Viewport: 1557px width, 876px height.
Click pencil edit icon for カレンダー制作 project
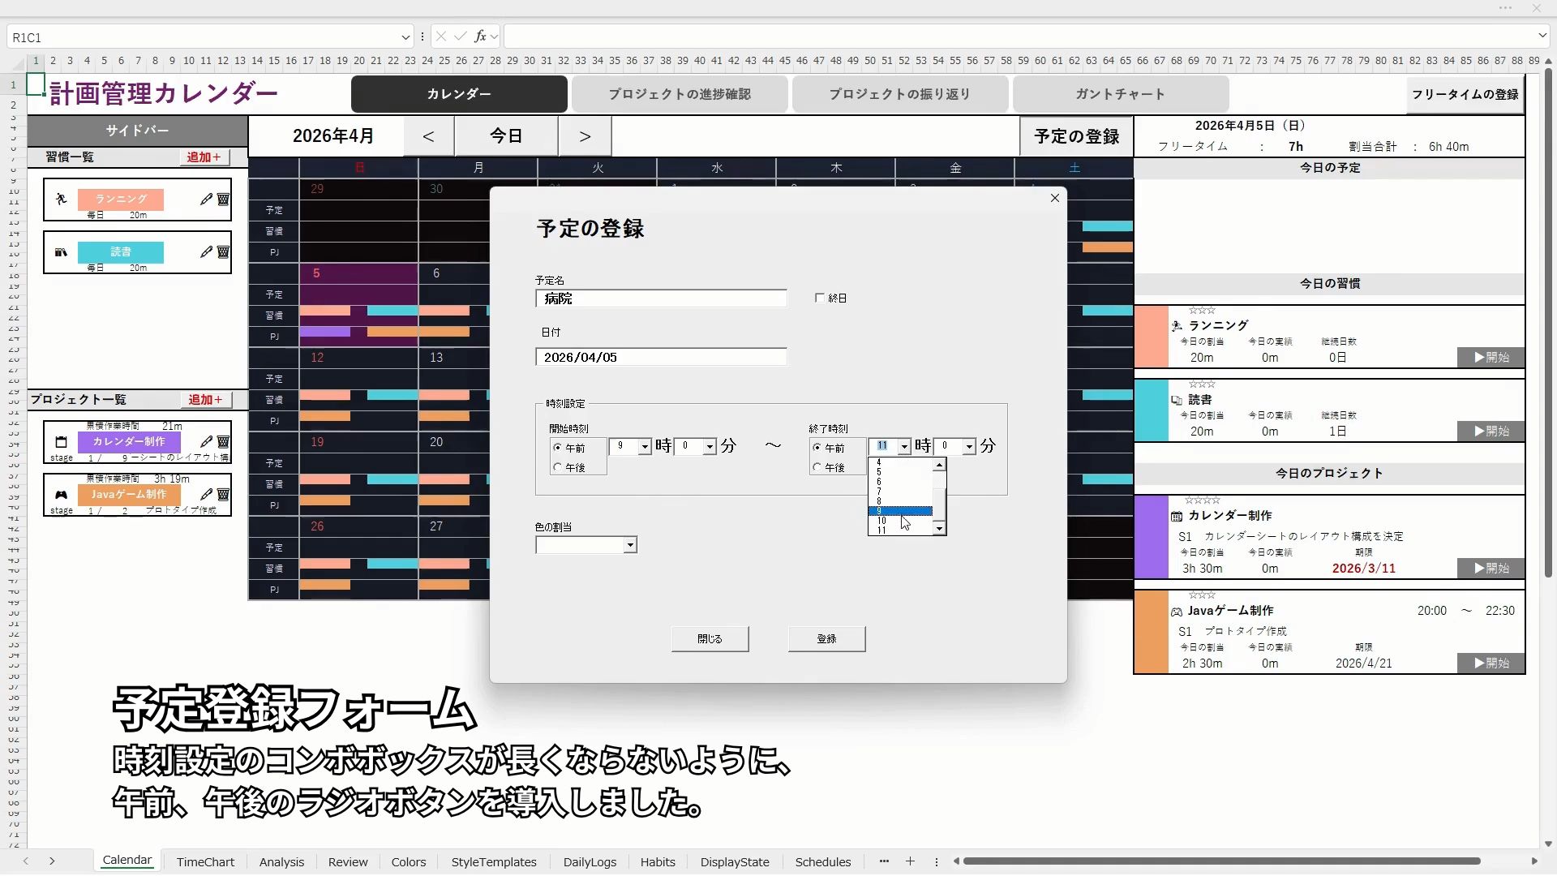click(206, 442)
